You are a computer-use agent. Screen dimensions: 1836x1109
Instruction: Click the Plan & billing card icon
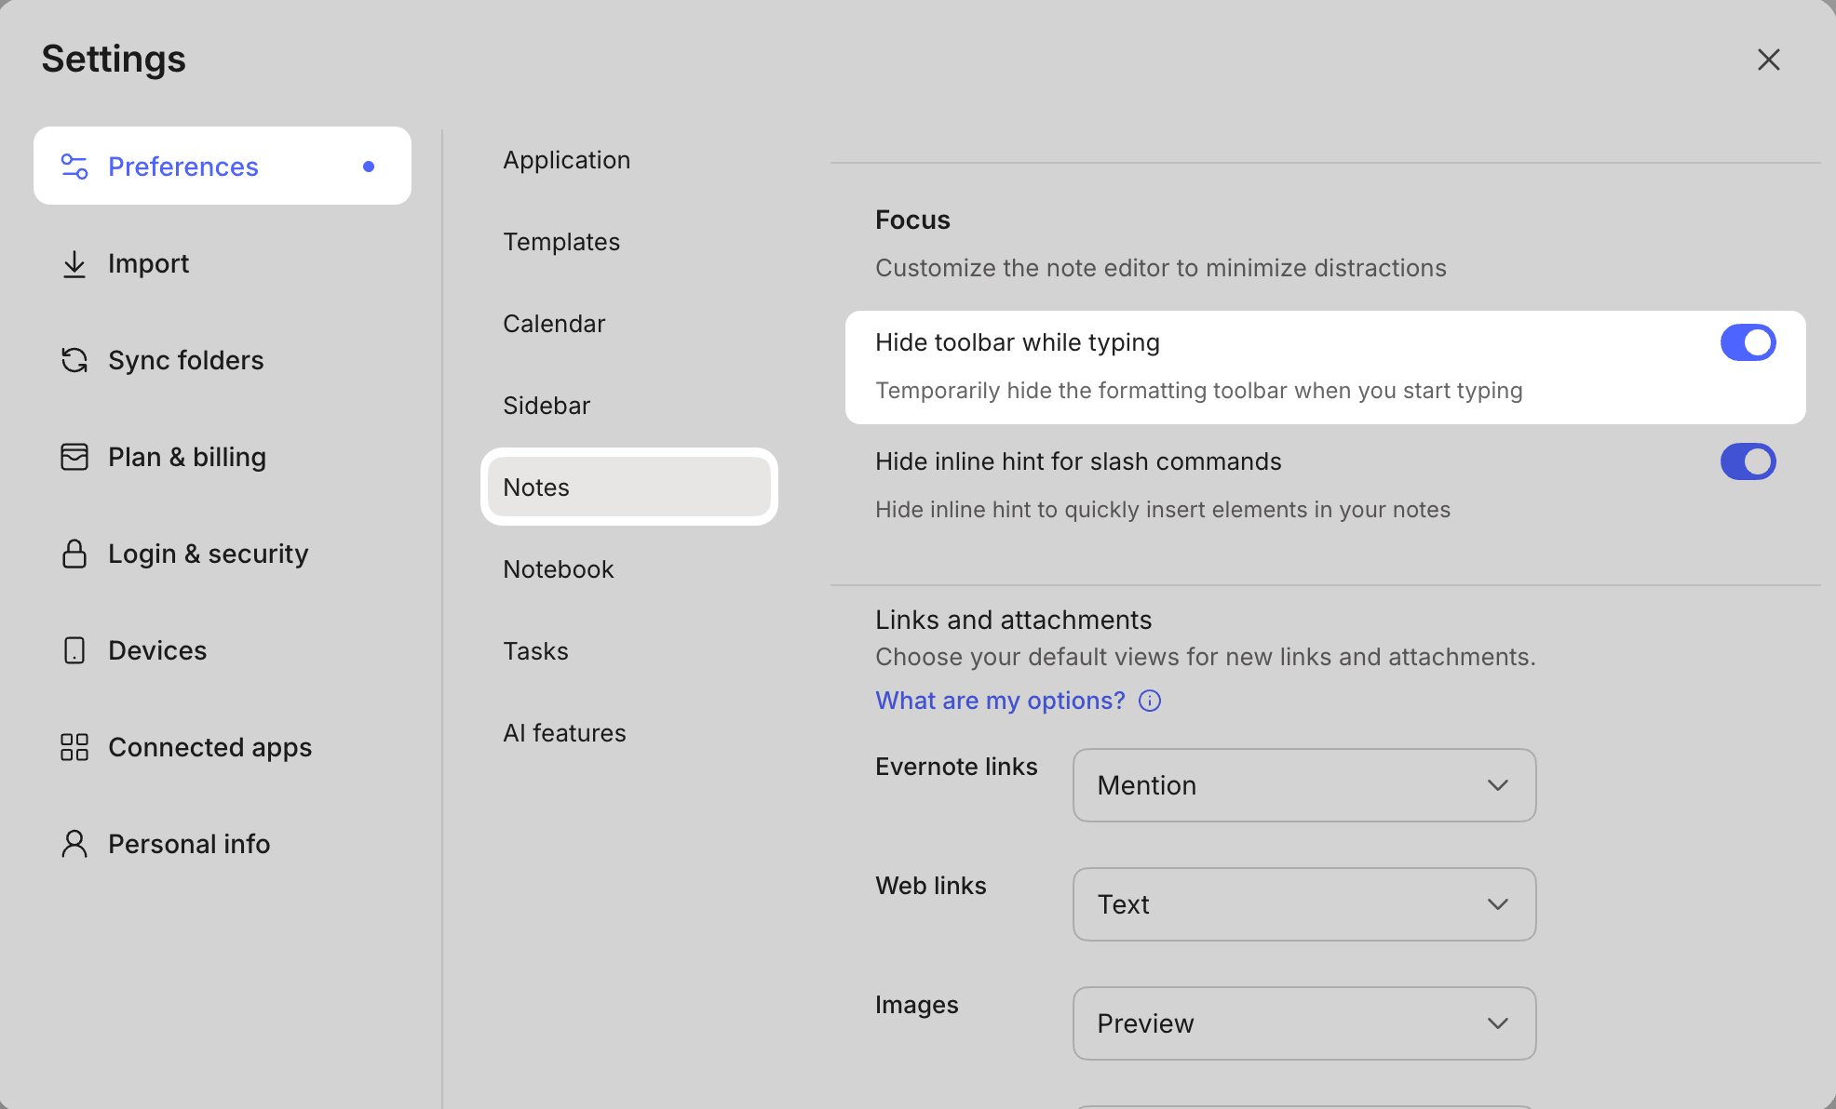[x=74, y=457]
